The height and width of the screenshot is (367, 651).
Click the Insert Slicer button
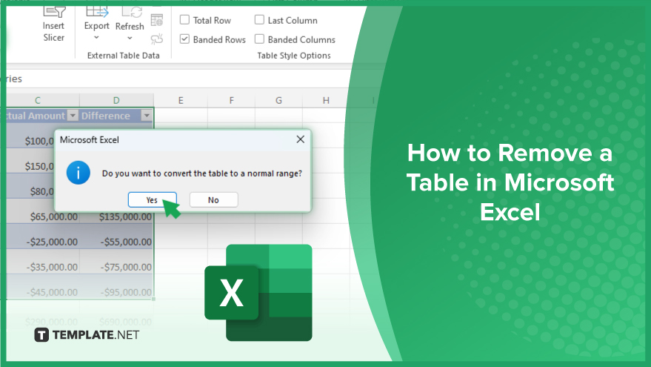click(53, 25)
